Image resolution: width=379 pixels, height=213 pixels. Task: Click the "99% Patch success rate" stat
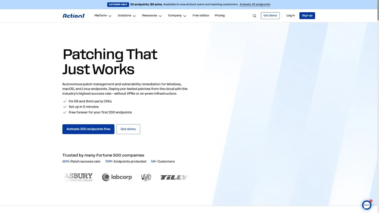(x=81, y=162)
